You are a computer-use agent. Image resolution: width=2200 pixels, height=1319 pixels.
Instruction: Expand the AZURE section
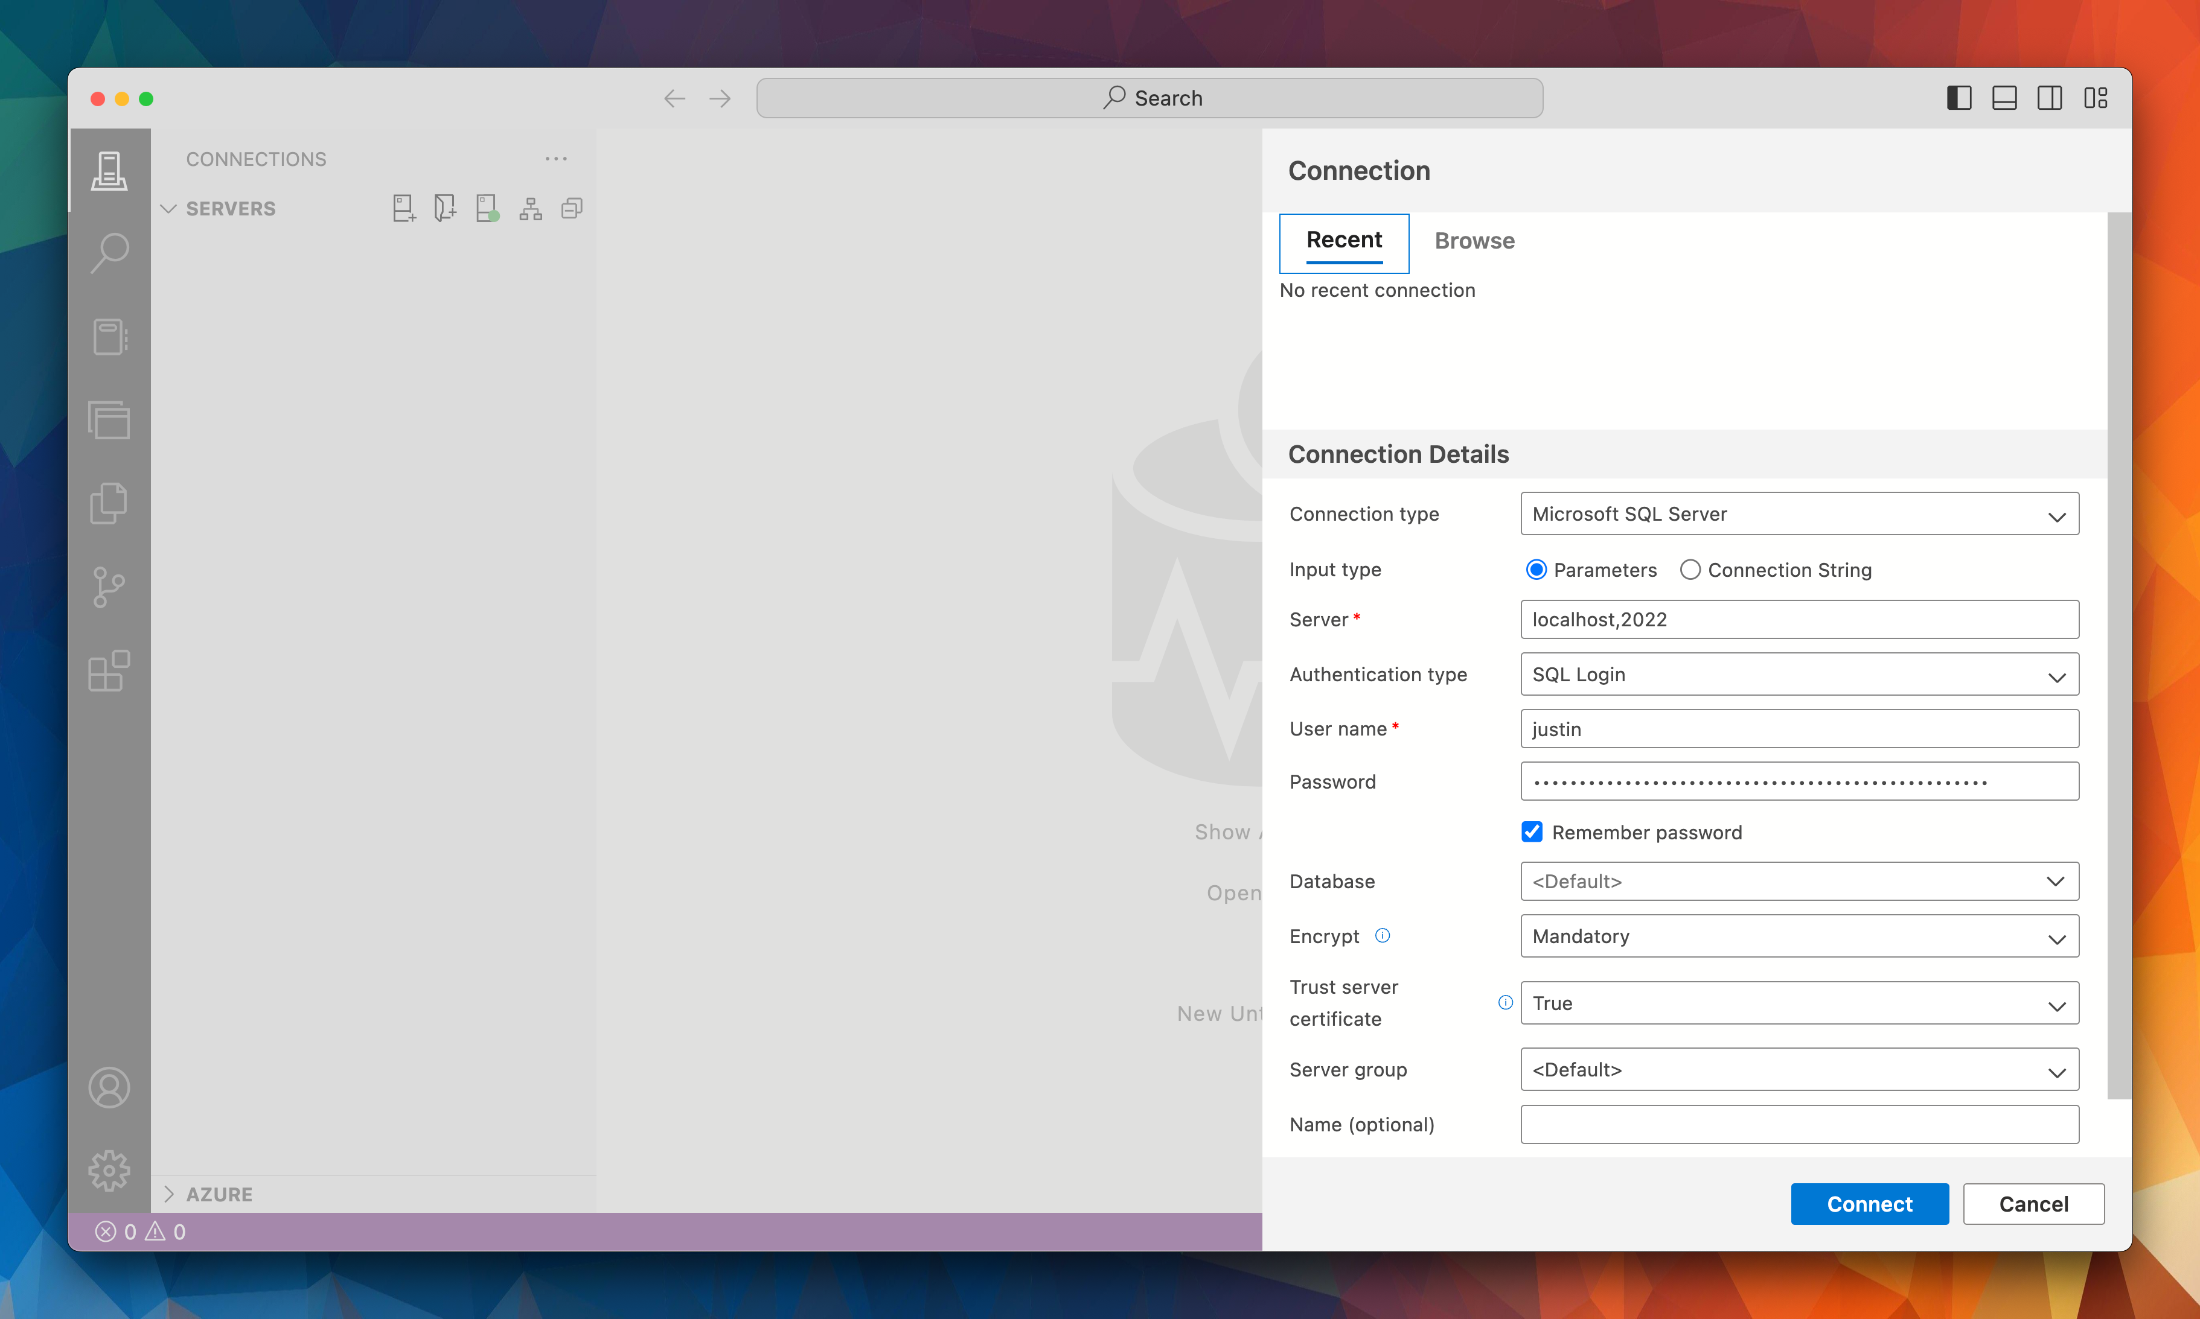pyautogui.click(x=219, y=1193)
